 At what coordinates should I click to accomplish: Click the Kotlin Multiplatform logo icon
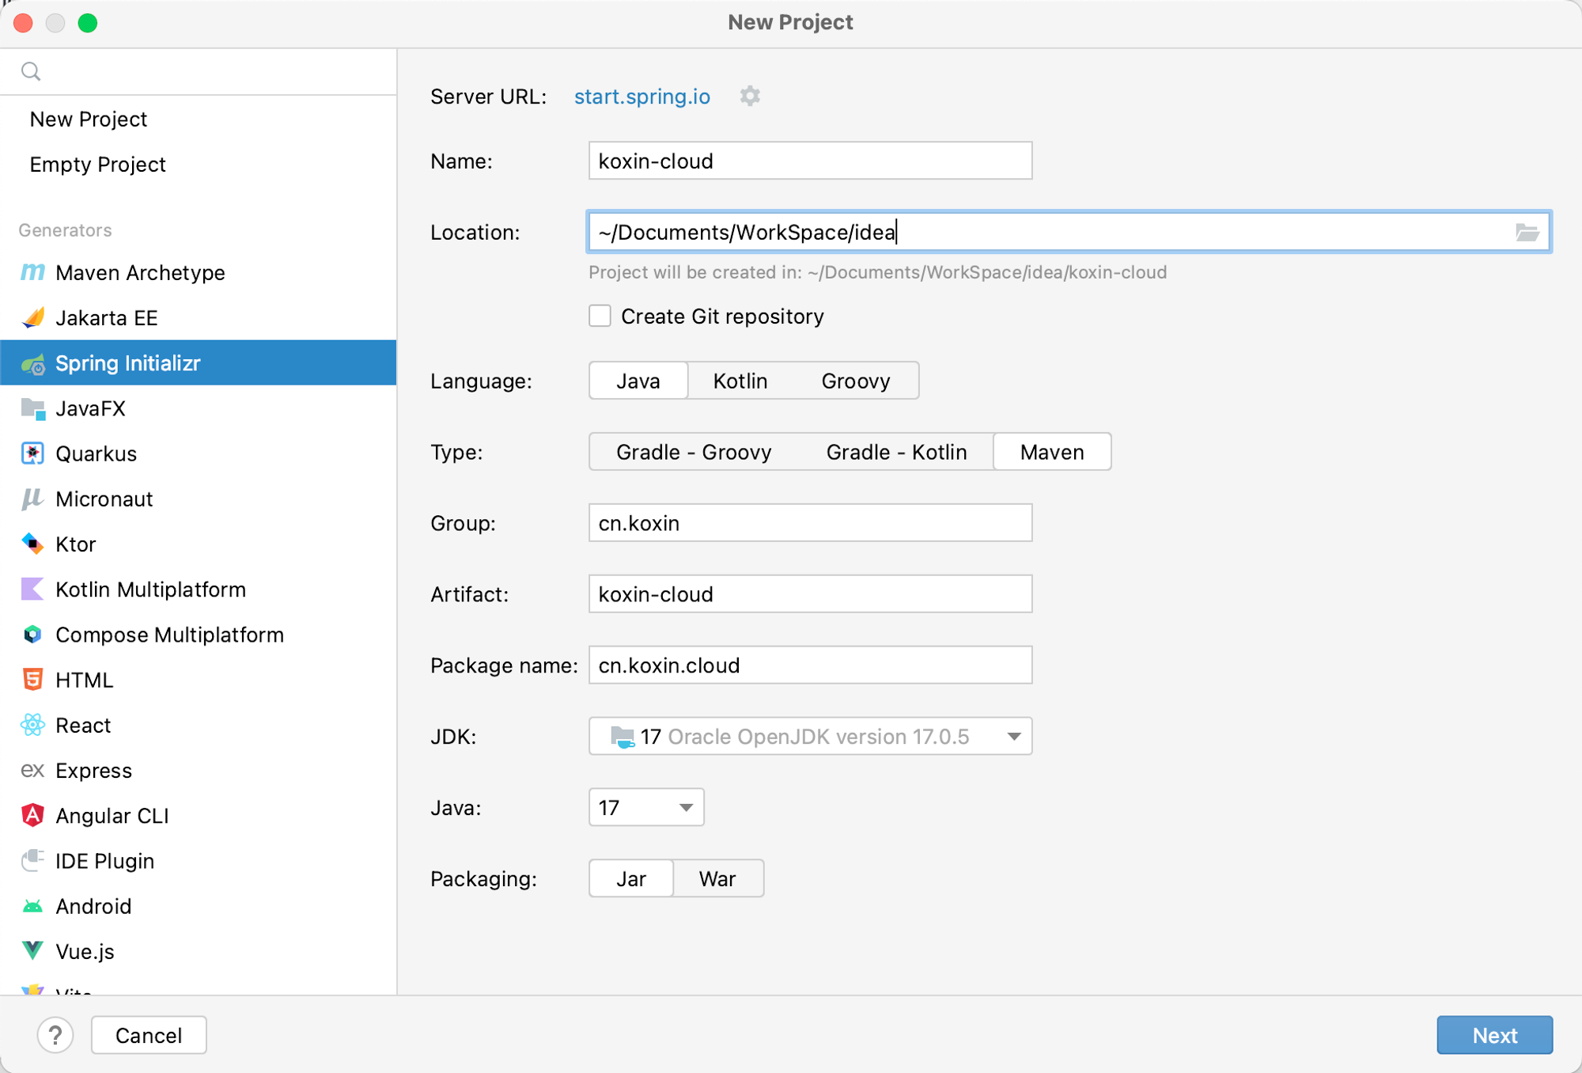coord(32,590)
